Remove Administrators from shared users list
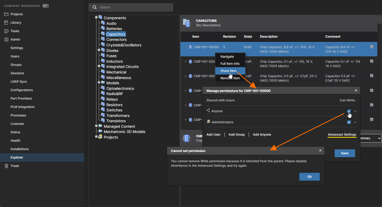 tap(355, 122)
